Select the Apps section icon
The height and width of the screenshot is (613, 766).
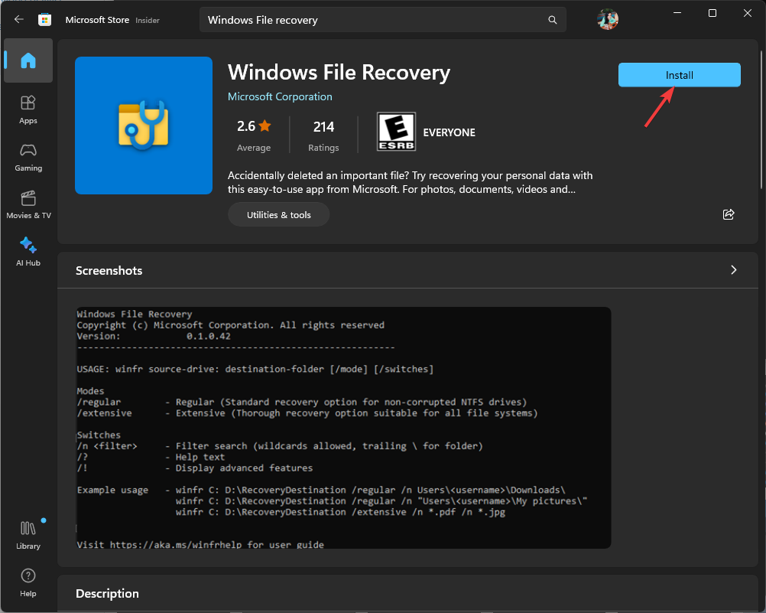[x=28, y=108]
